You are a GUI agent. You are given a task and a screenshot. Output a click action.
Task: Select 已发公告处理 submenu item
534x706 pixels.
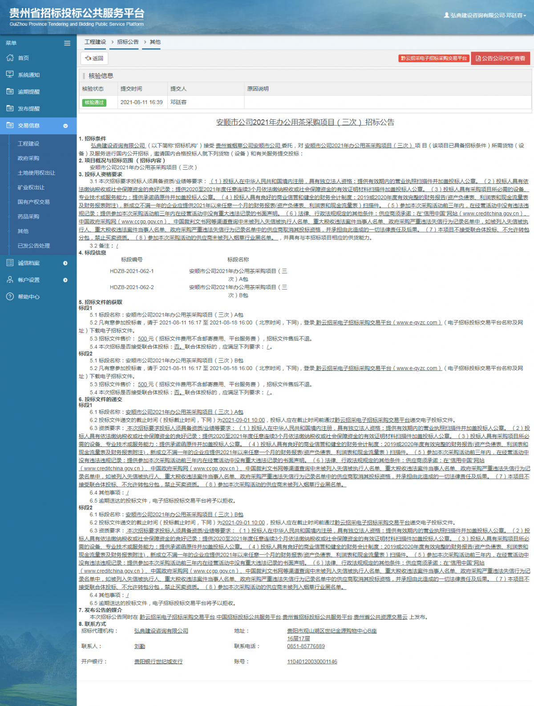[x=34, y=246]
